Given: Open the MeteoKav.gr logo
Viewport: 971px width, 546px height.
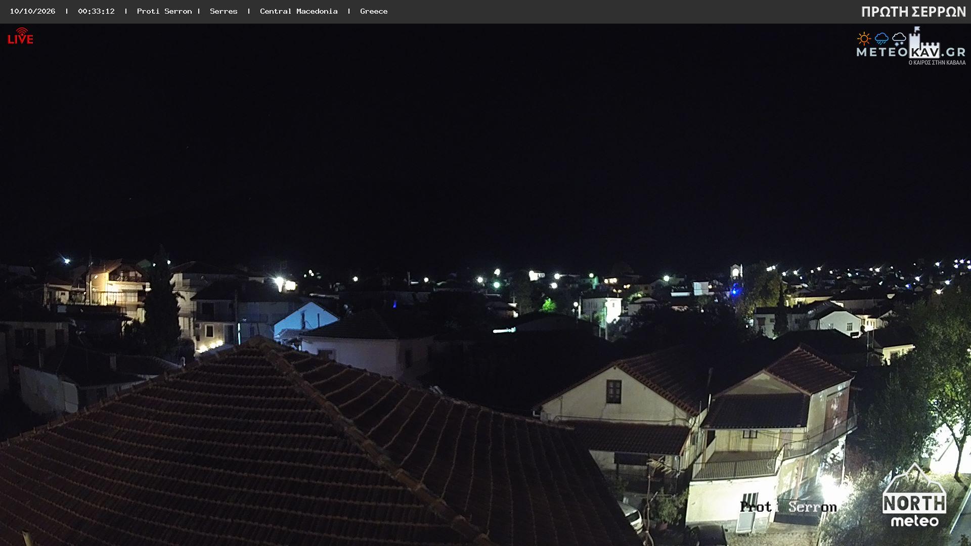Looking at the screenshot, I should coord(911,46).
